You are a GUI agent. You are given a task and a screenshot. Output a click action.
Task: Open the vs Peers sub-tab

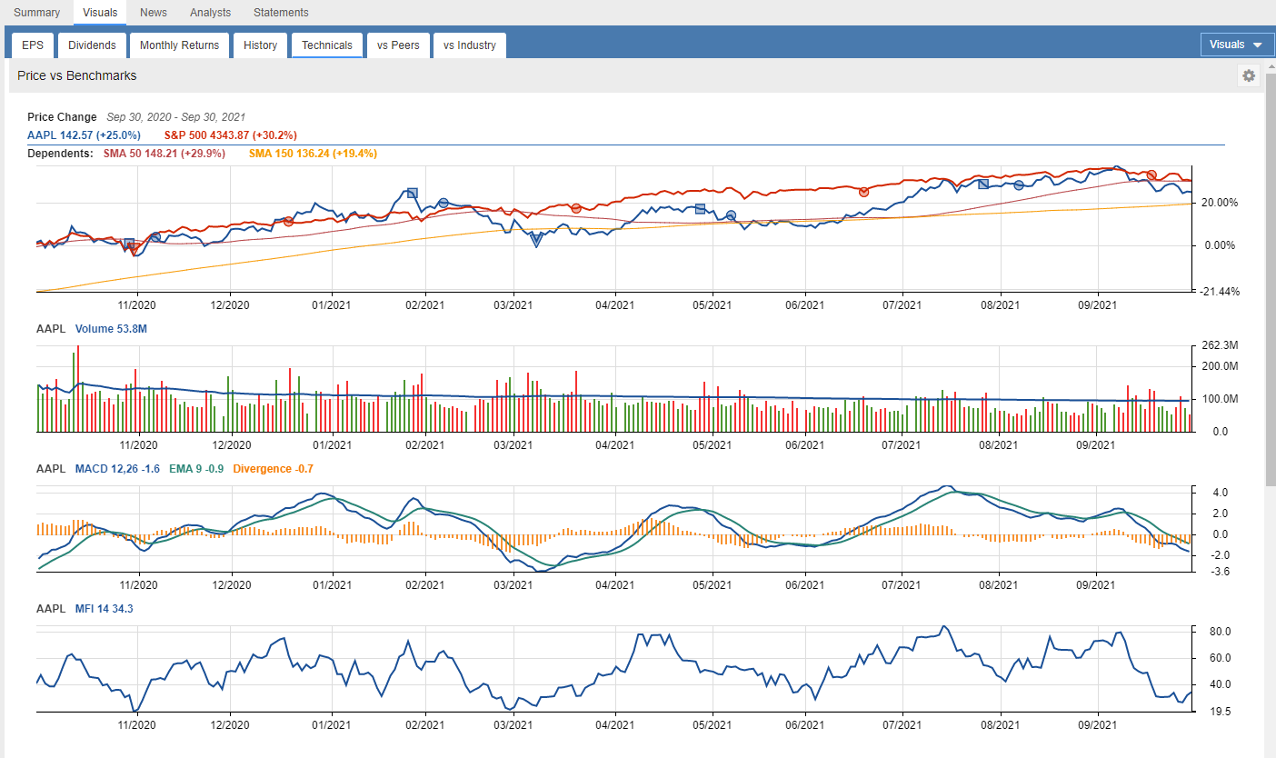coord(398,45)
